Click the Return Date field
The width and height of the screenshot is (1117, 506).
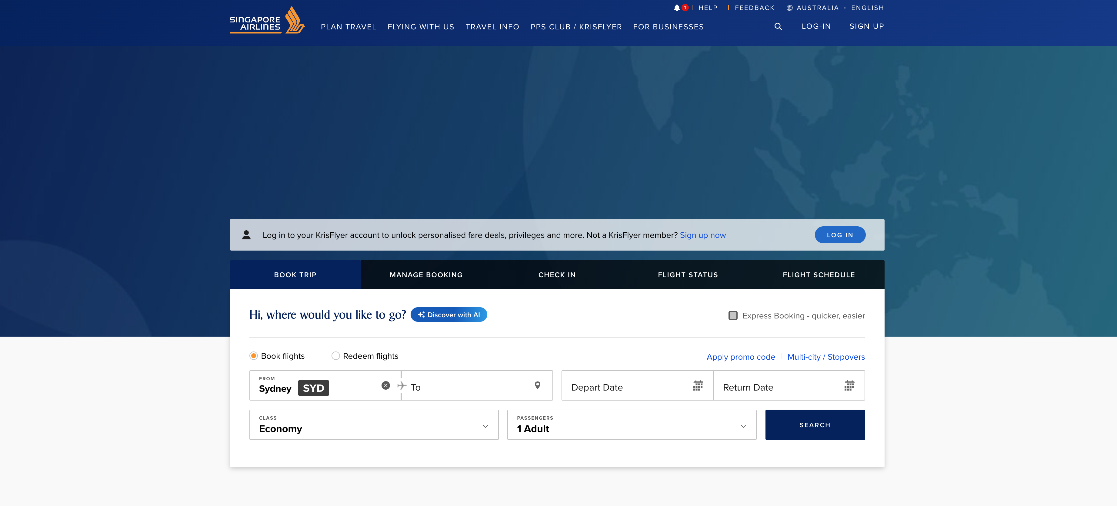[789, 385]
